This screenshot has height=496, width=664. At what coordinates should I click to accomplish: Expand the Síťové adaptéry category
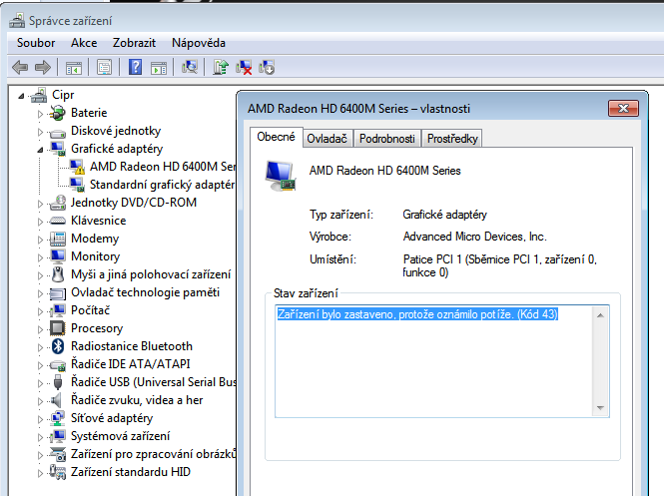pyautogui.click(x=40, y=419)
